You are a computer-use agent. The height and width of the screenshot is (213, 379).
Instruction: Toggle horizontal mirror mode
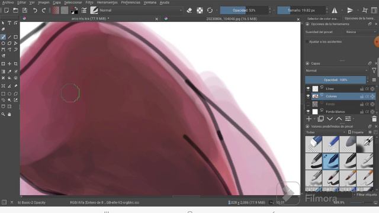click(x=335, y=11)
